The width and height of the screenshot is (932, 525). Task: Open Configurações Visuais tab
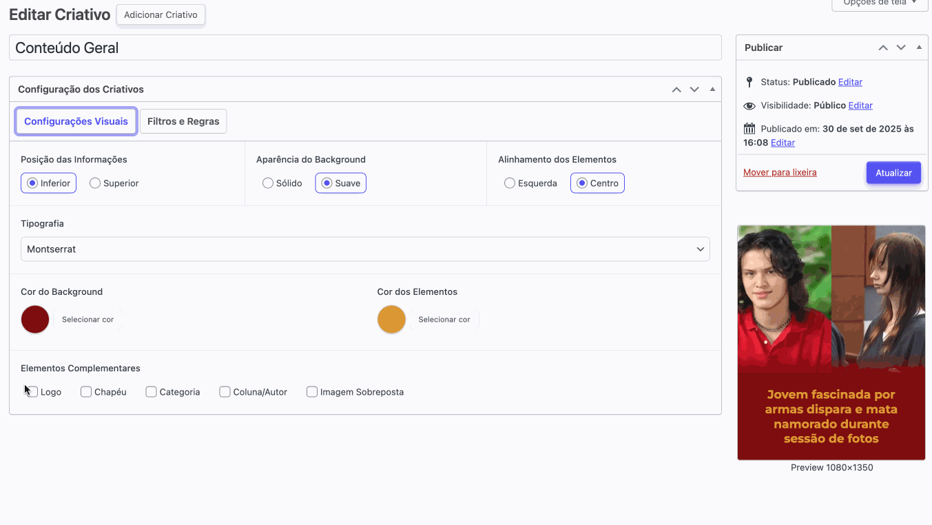click(x=76, y=121)
